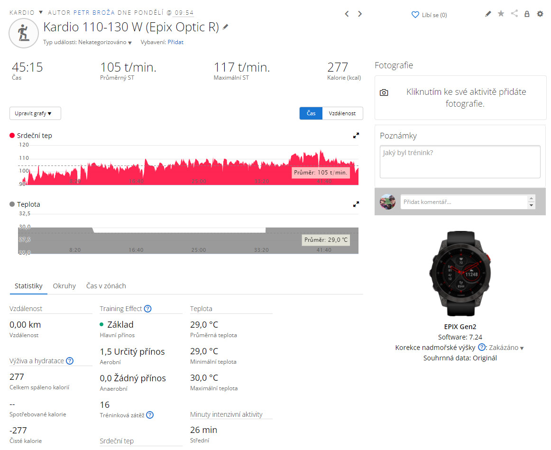Screen dimensions: 551x450
Task: Click the share icon in top toolbar
Action: click(514, 14)
